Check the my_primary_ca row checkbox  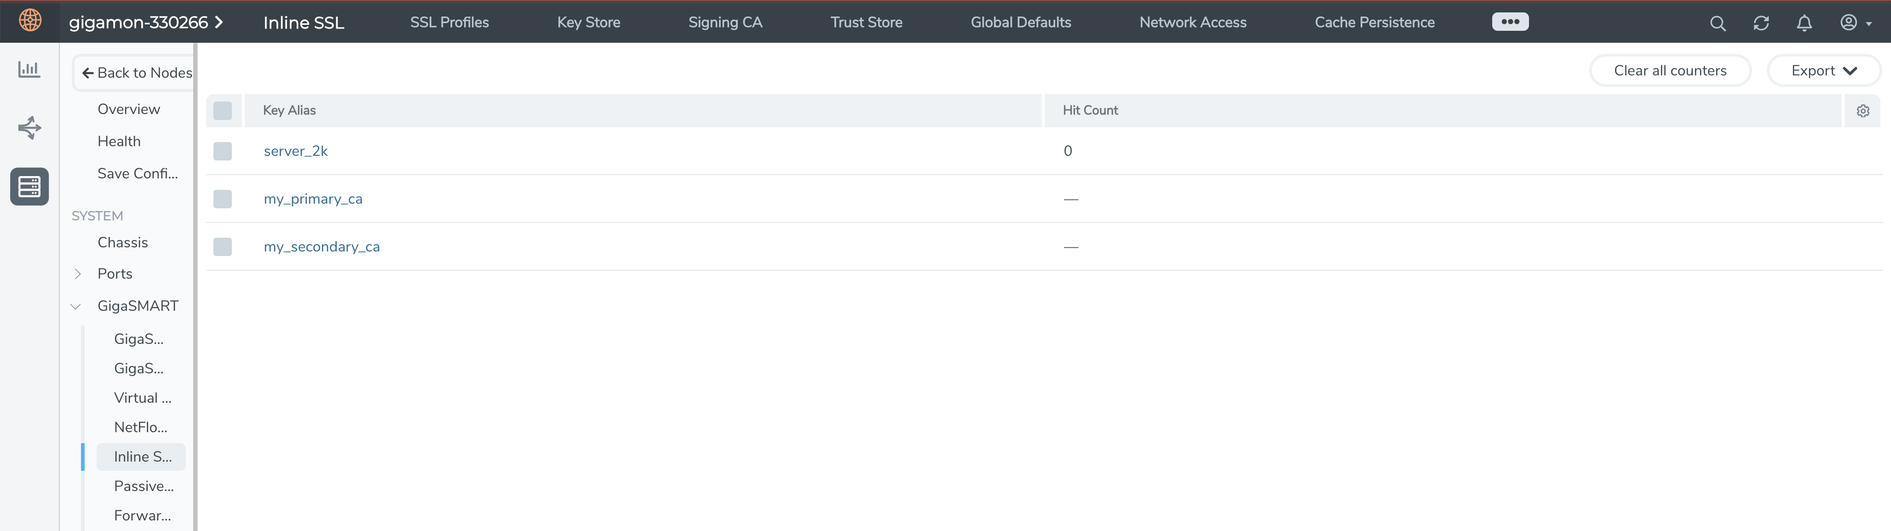click(x=223, y=199)
